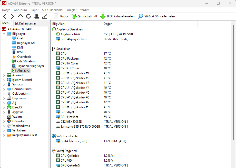Open the Sık Kullanılanlar menu
This screenshot has width=236, height=168.
point(53,10)
